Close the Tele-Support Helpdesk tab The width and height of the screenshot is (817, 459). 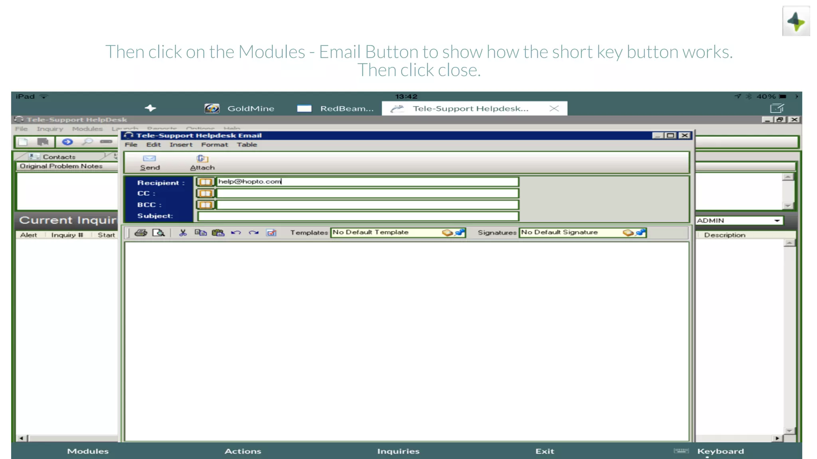tap(554, 108)
